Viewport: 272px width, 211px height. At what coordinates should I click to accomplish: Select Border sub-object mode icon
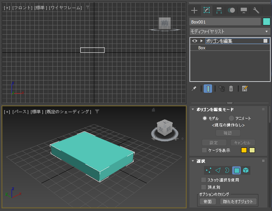coord(227,171)
